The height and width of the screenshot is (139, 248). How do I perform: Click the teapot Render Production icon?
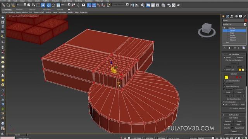pyautogui.click(x=178, y=5)
